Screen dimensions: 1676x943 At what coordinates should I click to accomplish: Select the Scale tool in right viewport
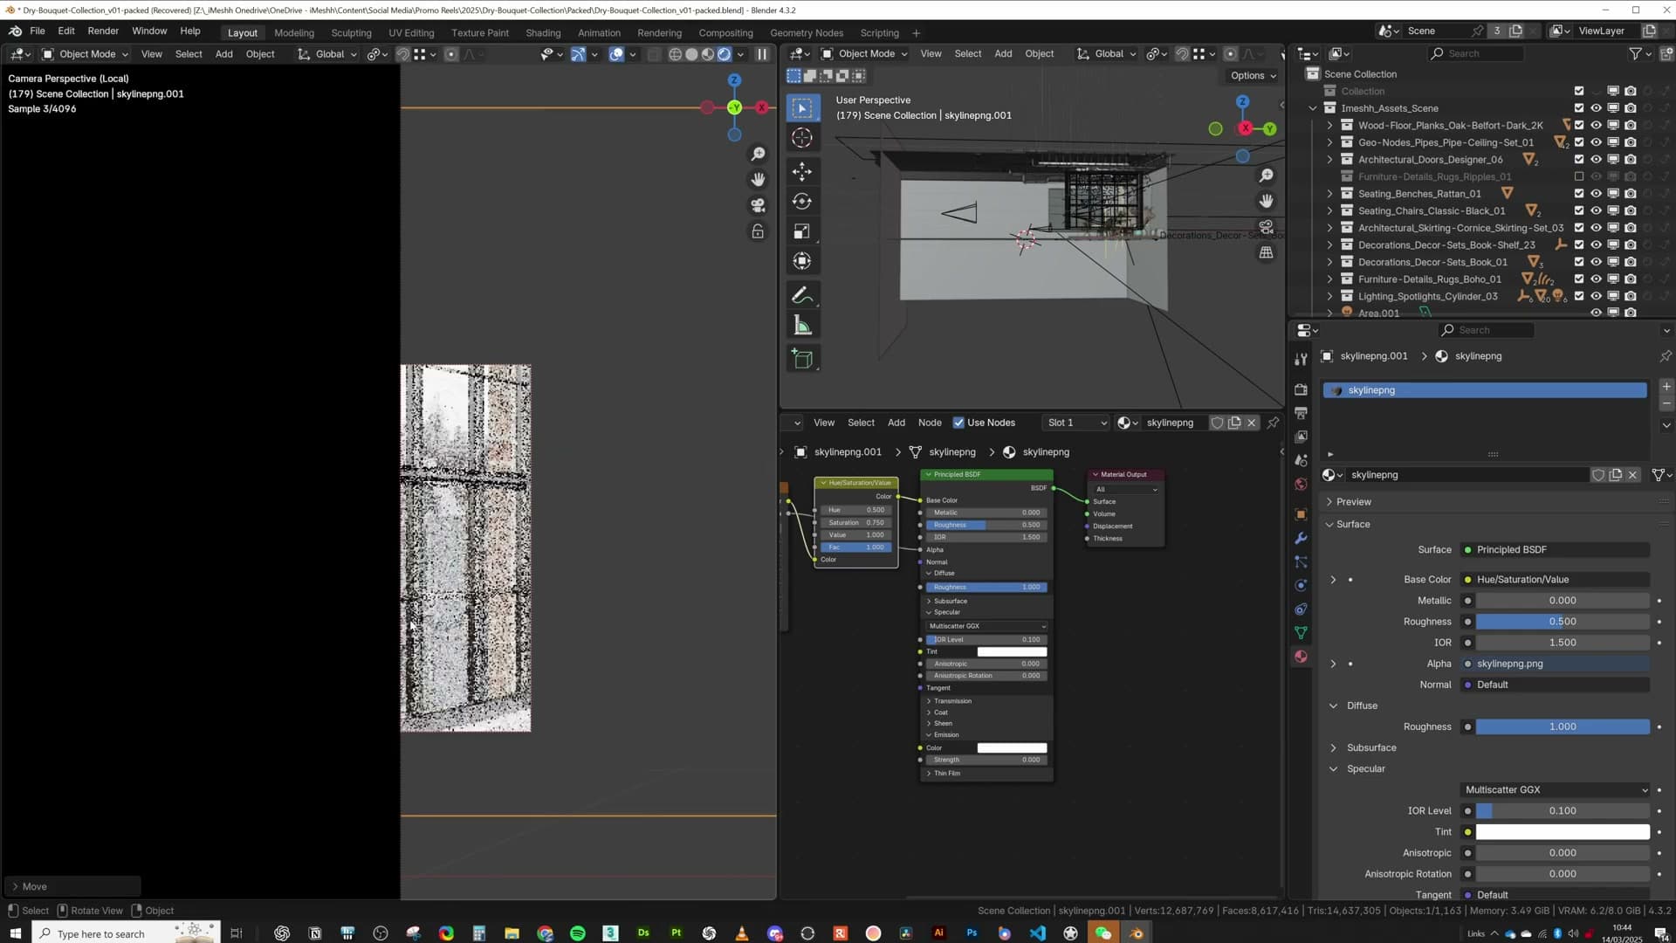(x=802, y=231)
